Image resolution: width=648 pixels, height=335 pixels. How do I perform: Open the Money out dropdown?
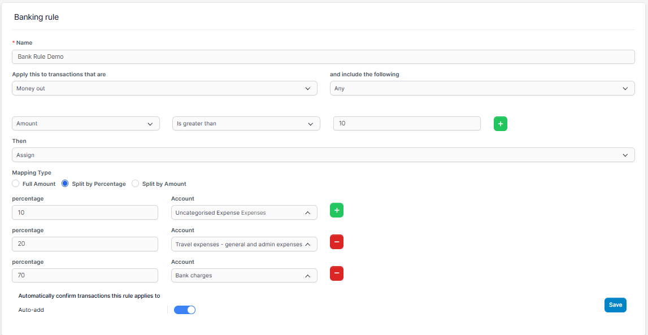[x=164, y=88]
